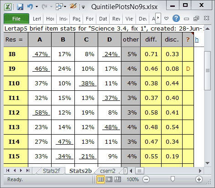Open the Review ribbon tab
This screenshot has height=188, width=215.
pos(116,19)
